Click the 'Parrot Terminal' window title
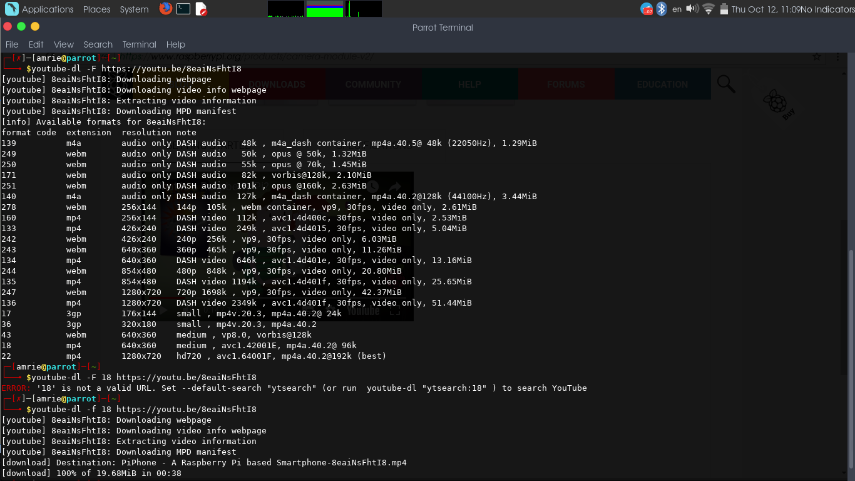Screen dimensions: 855x481 click(443, 28)
